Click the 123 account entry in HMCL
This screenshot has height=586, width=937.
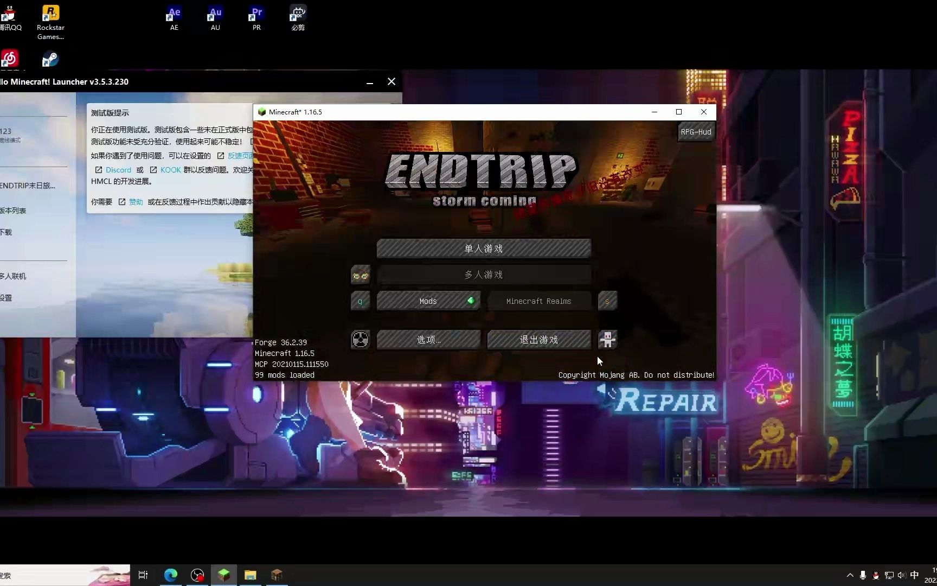tap(10, 135)
